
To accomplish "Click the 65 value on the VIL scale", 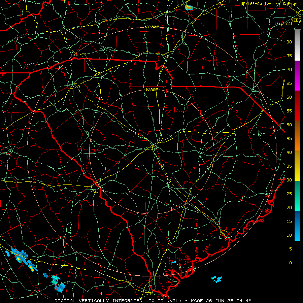I will [289, 83].
